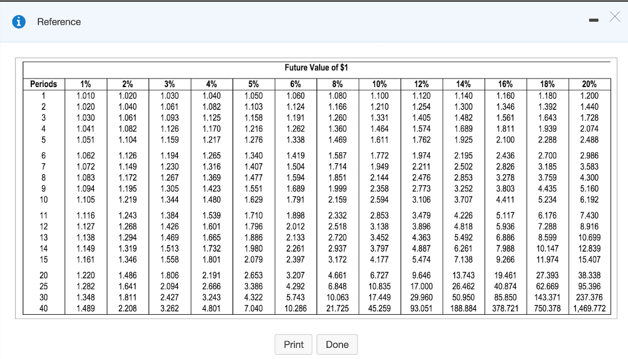Click the minimize dash icon
This screenshot has height=359, width=628.
coord(593,20)
